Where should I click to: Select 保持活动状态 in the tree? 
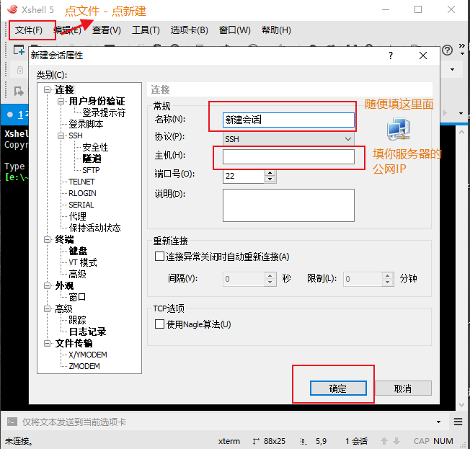(x=94, y=228)
